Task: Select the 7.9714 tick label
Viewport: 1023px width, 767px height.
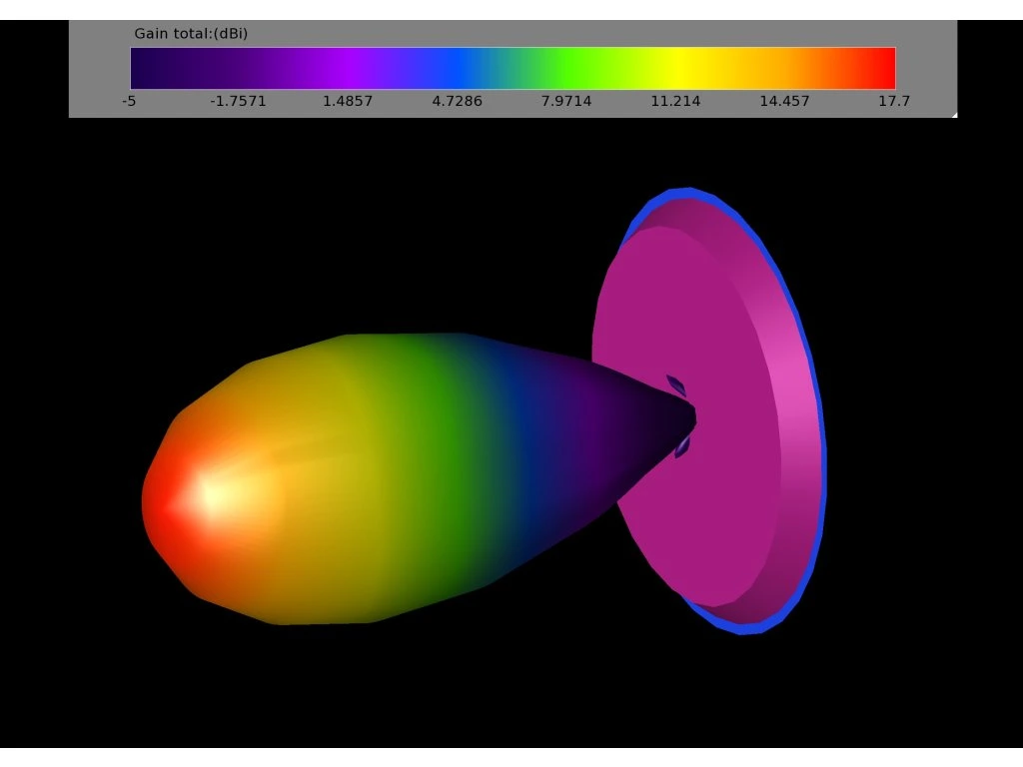Action: click(x=565, y=101)
